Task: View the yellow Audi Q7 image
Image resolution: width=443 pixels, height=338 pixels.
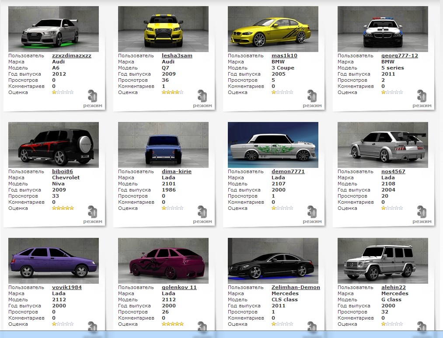Action: 163,29
